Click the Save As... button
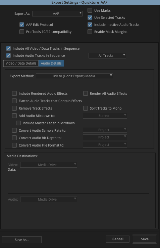Screen dimensions: 160x248 point(22,240)
